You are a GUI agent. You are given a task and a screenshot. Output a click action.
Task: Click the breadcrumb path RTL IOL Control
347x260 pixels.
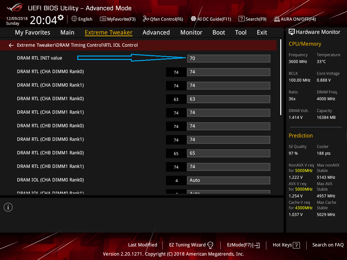tap(121, 45)
